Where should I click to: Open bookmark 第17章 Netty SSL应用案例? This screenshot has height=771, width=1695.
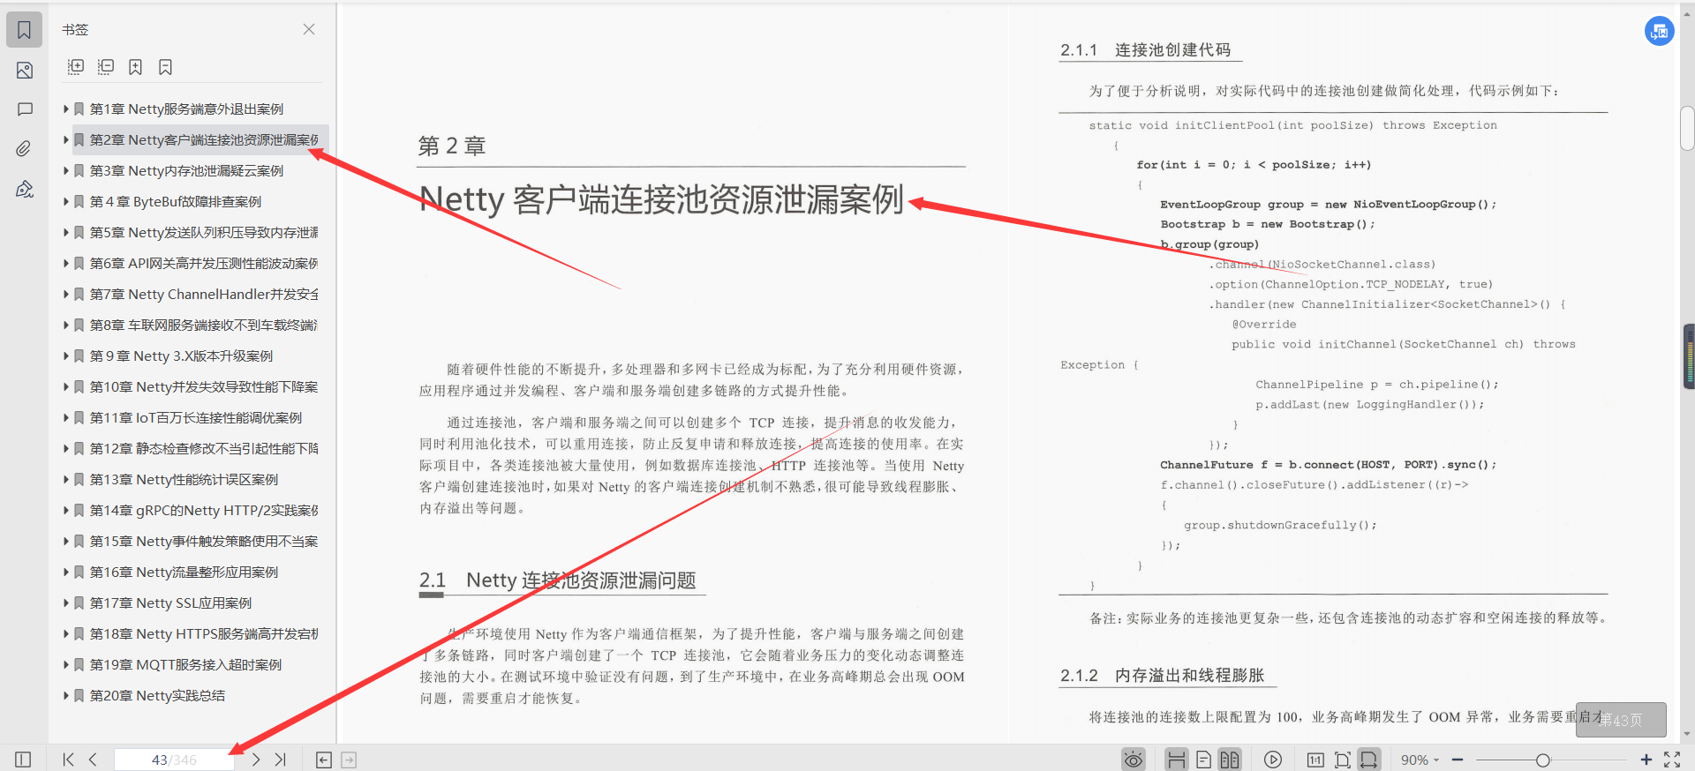(x=170, y=603)
